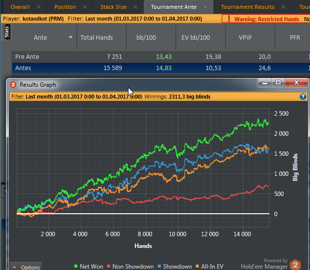Click the red warning exclamation icon
310x270 pixels.
click(228, 19)
